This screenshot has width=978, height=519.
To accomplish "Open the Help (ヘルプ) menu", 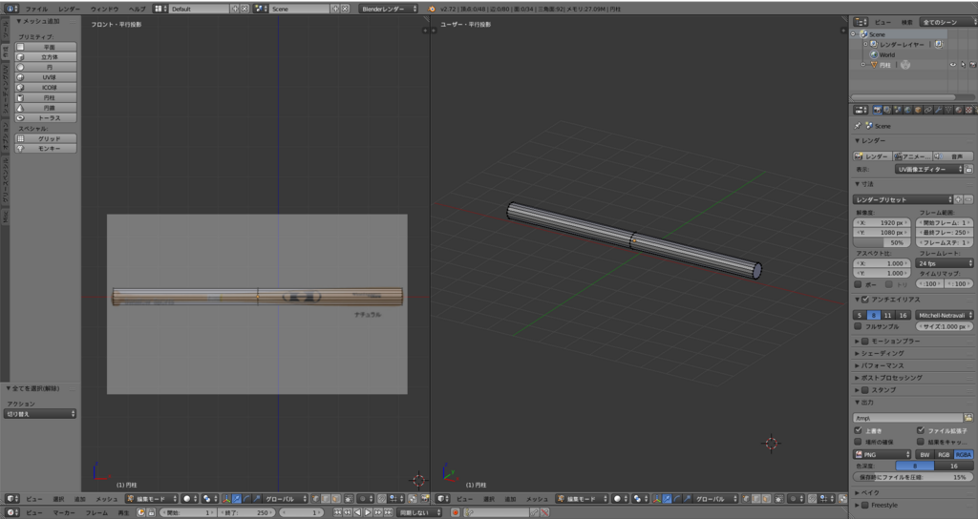I will [x=137, y=9].
